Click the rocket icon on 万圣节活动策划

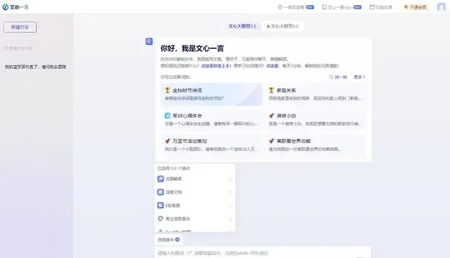[167, 141]
